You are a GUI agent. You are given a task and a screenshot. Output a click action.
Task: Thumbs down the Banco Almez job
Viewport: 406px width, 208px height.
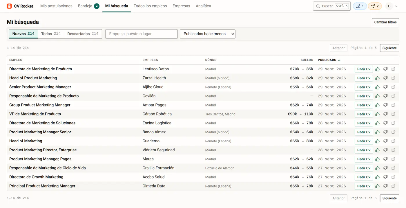(x=385, y=132)
